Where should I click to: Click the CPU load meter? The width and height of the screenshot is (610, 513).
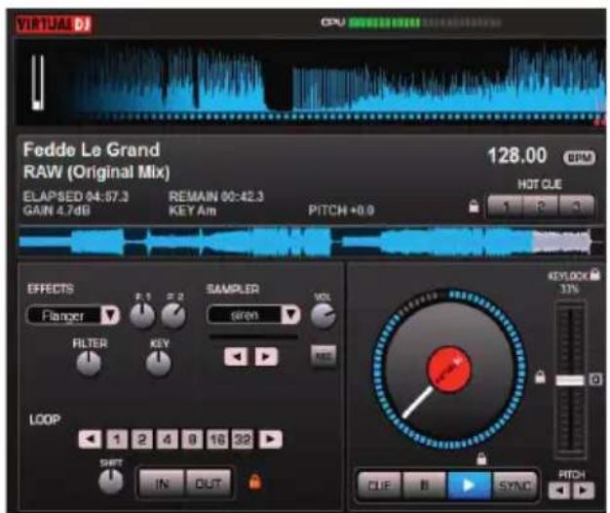[425, 23]
